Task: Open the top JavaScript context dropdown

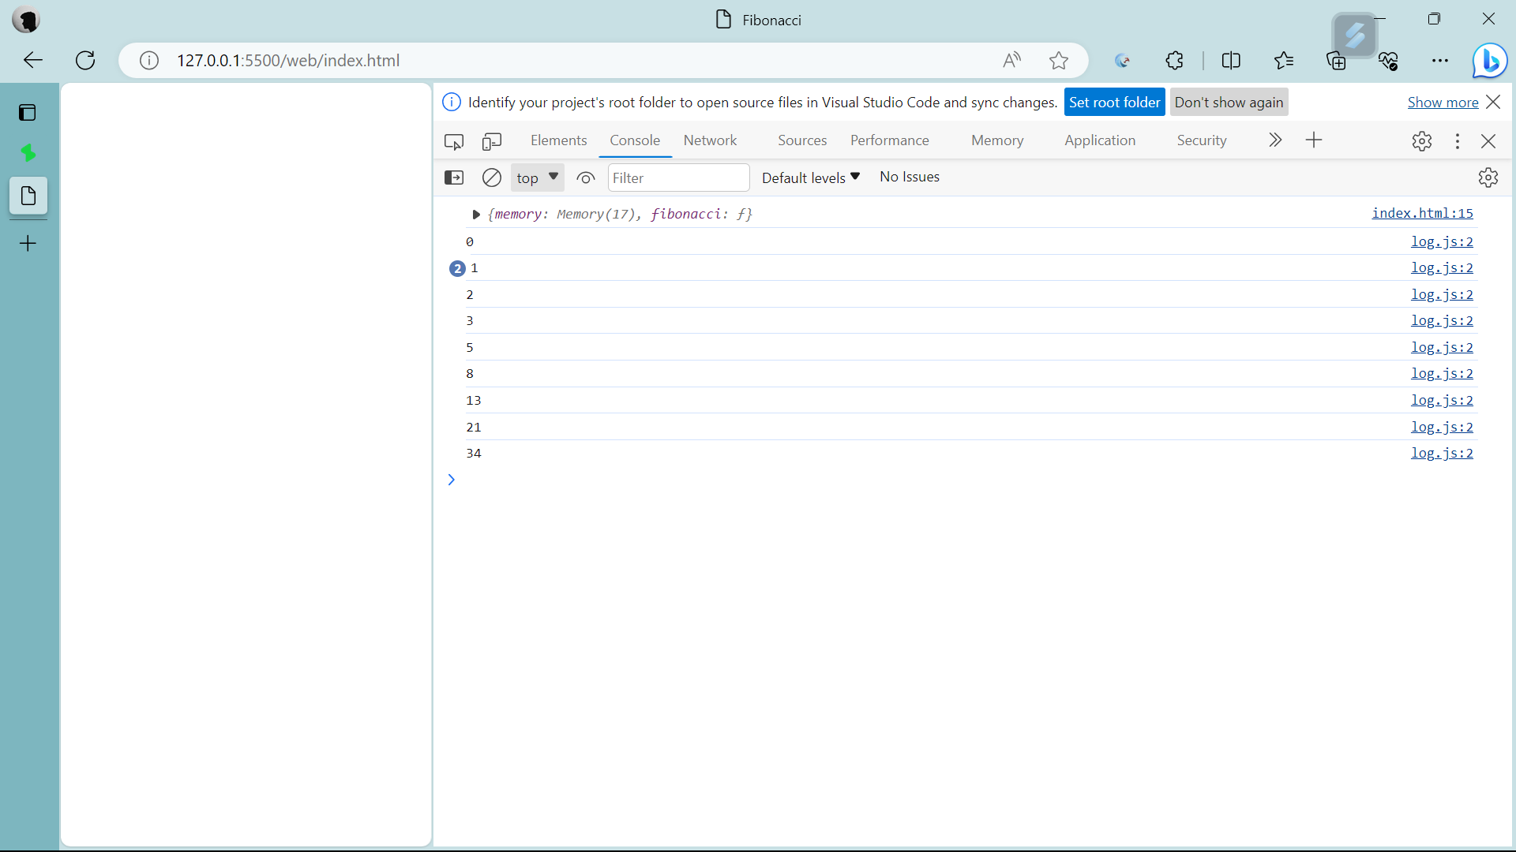Action: [x=538, y=177]
